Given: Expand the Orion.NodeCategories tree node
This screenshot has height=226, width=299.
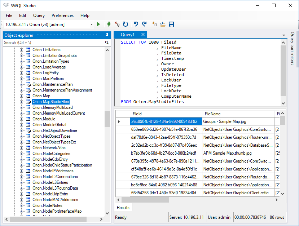Looking at the screenshot, I should (x=21, y=154).
